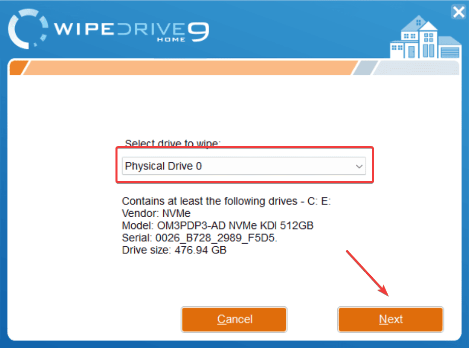The height and width of the screenshot is (348, 469).
Task: Click the dropdown chevron arrow
Action: [359, 166]
